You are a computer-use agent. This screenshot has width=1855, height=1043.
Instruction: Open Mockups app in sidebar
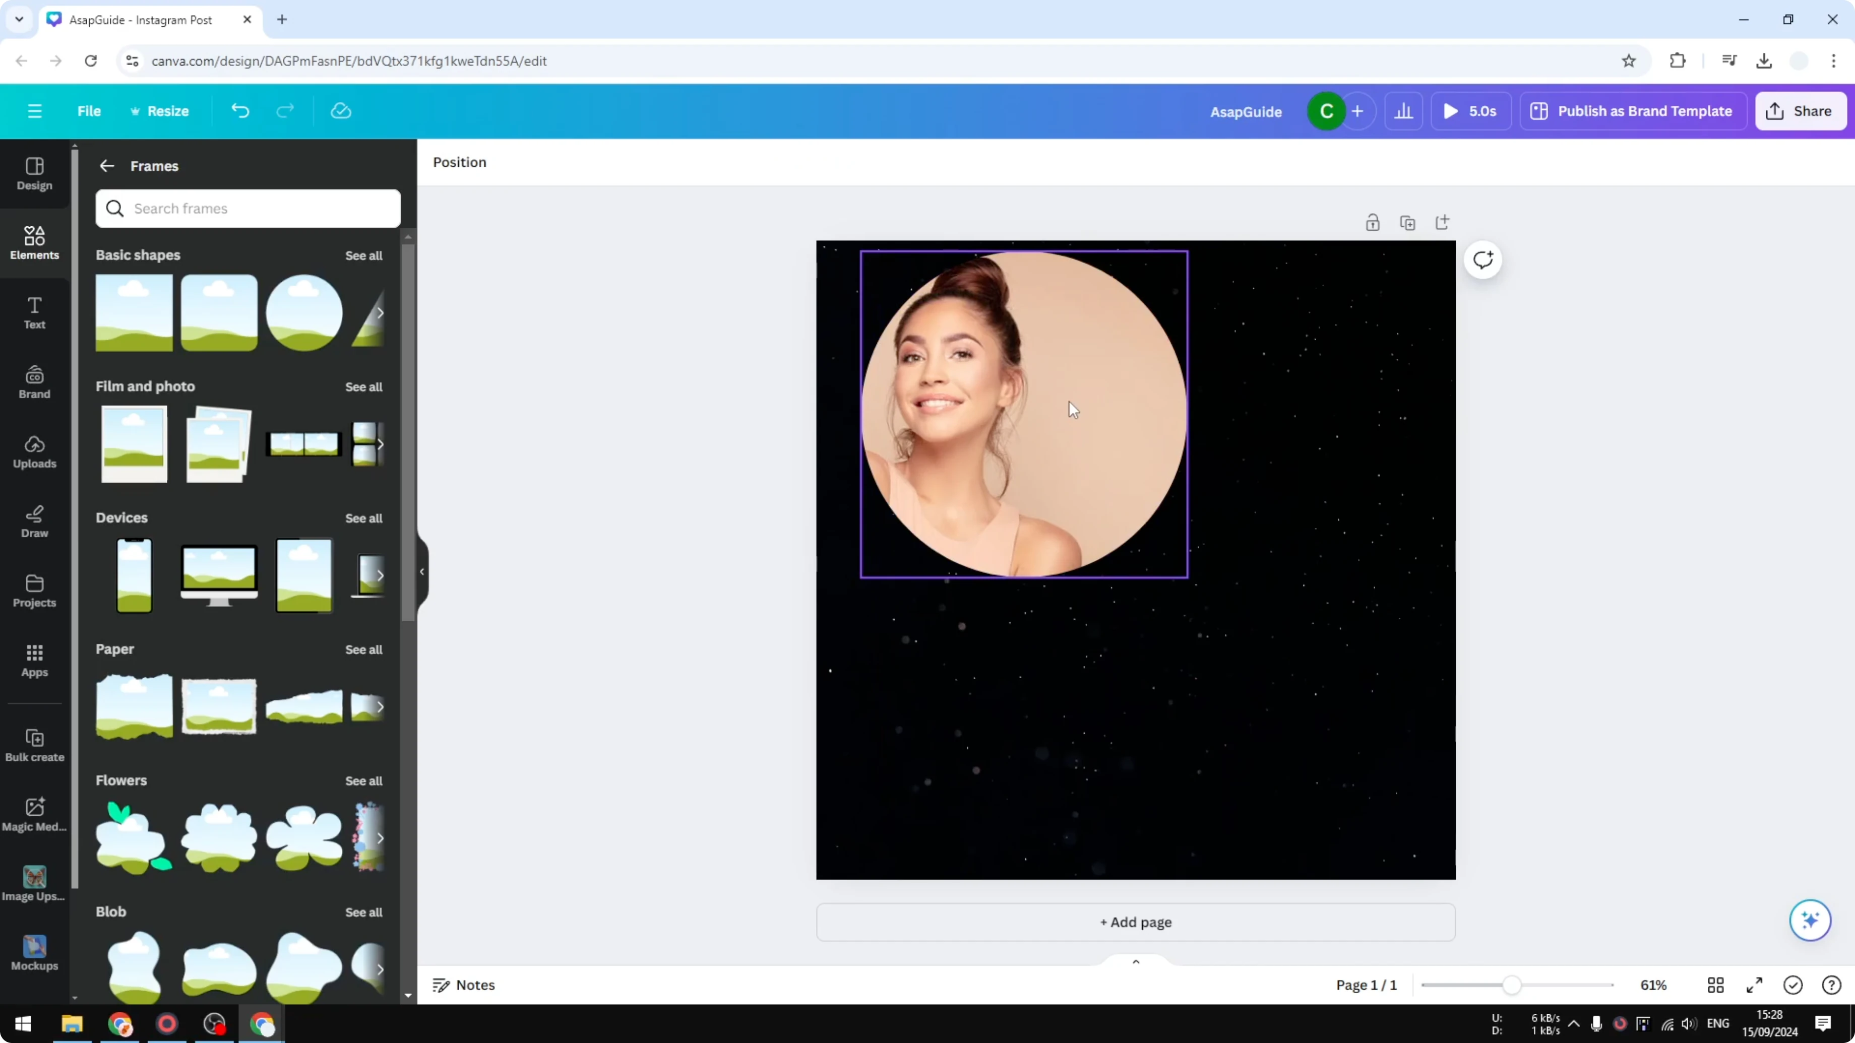pos(35,954)
